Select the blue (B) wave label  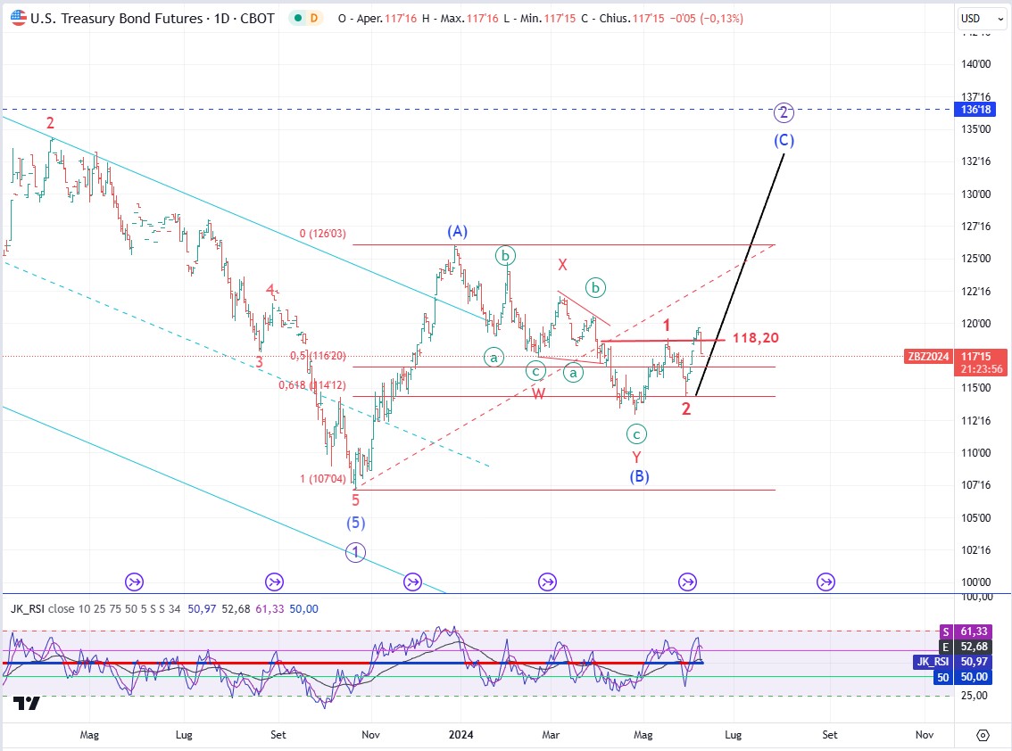click(x=639, y=477)
